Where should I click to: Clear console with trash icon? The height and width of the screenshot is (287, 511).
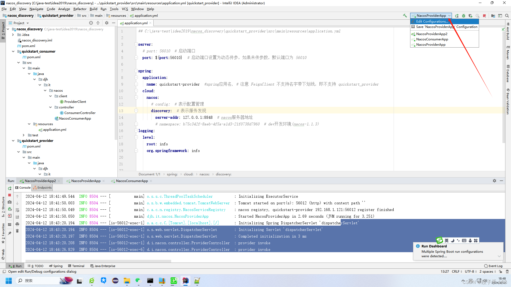tap(17, 231)
